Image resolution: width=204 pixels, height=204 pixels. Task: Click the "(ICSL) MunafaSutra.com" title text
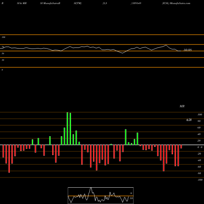click(x=176, y=3)
